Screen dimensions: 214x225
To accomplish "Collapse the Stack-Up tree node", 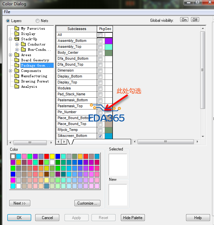I will [10, 39].
